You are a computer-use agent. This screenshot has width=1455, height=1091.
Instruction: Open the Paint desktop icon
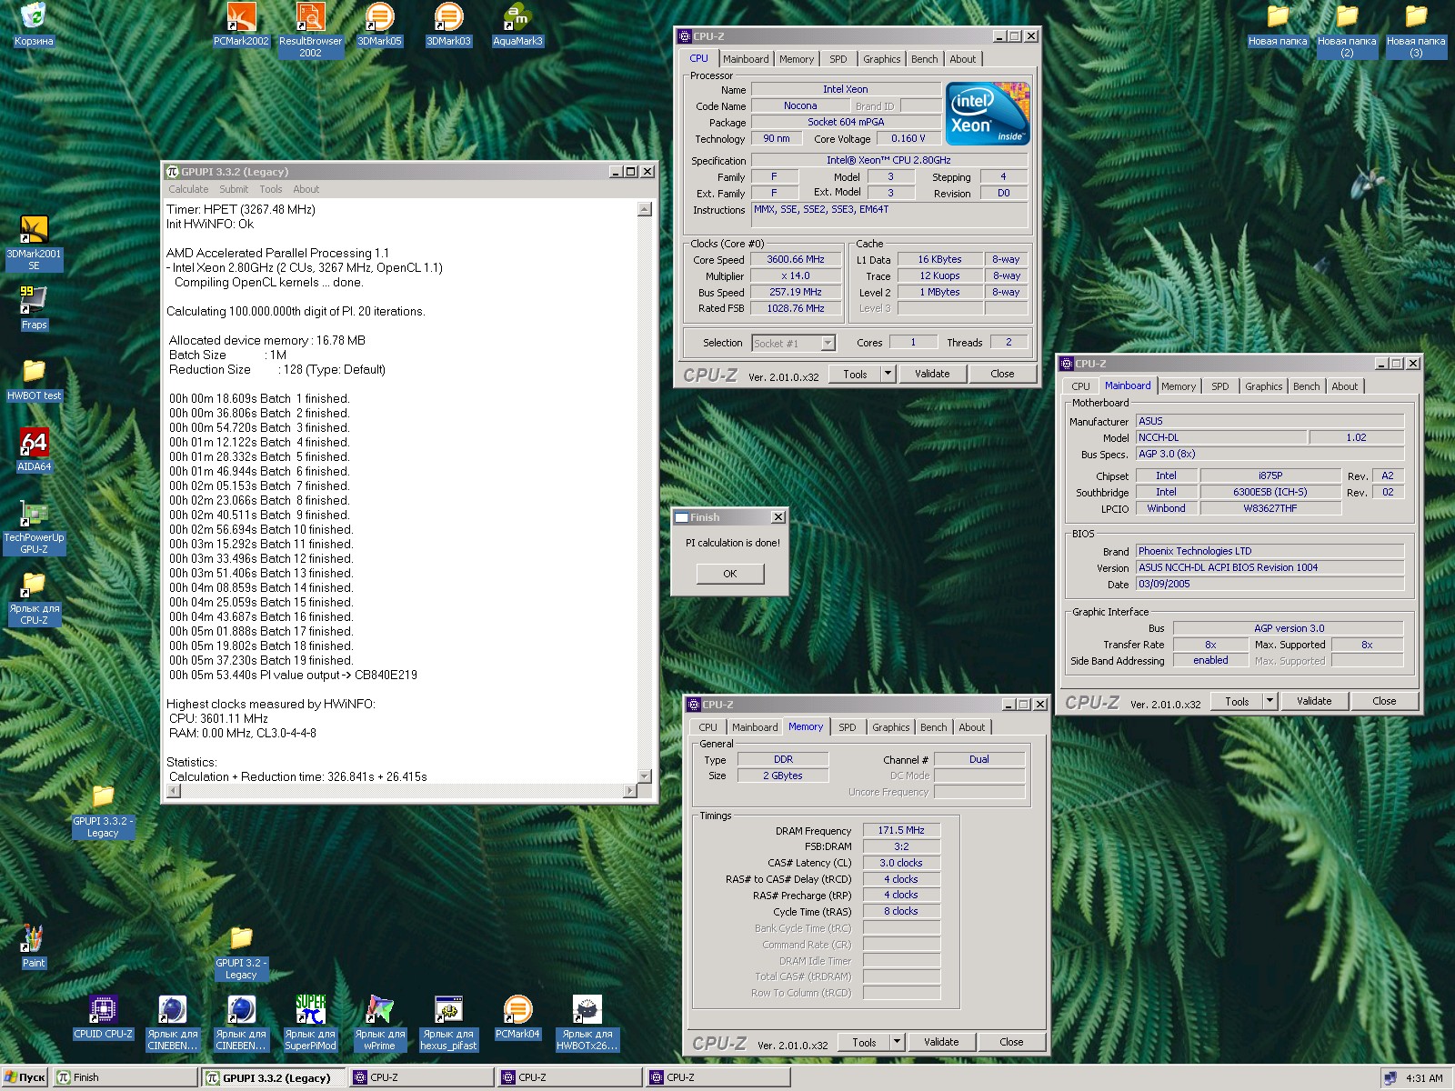[34, 947]
